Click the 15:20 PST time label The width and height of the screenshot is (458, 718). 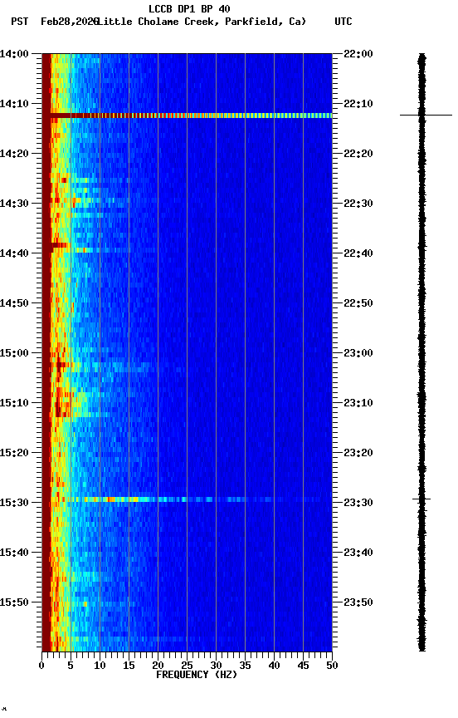(x=14, y=453)
